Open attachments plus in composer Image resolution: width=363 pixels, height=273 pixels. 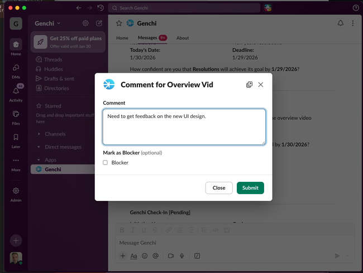point(123,256)
